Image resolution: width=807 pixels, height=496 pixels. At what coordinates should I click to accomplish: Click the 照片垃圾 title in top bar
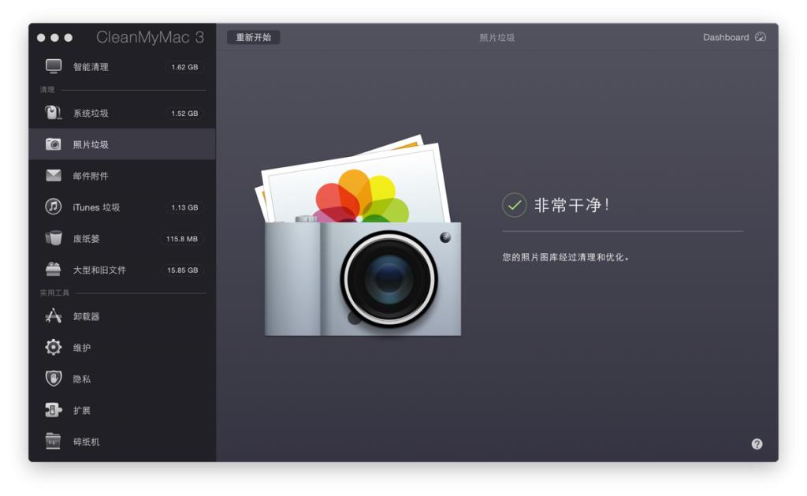(x=496, y=38)
